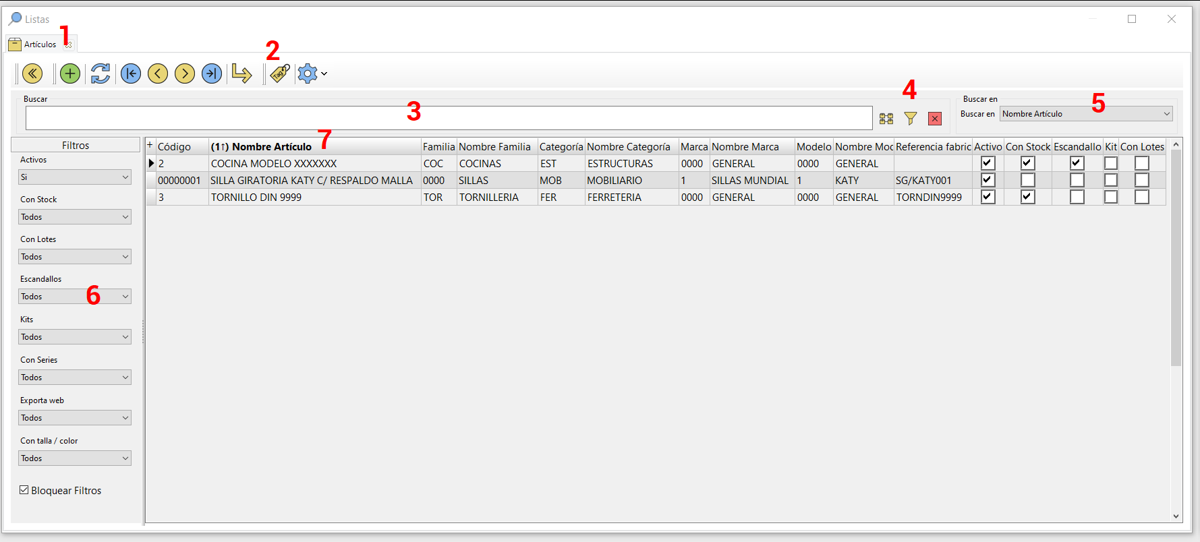Sort by Nombre Familia column header
The image size is (1200, 542).
click(497, 146)
